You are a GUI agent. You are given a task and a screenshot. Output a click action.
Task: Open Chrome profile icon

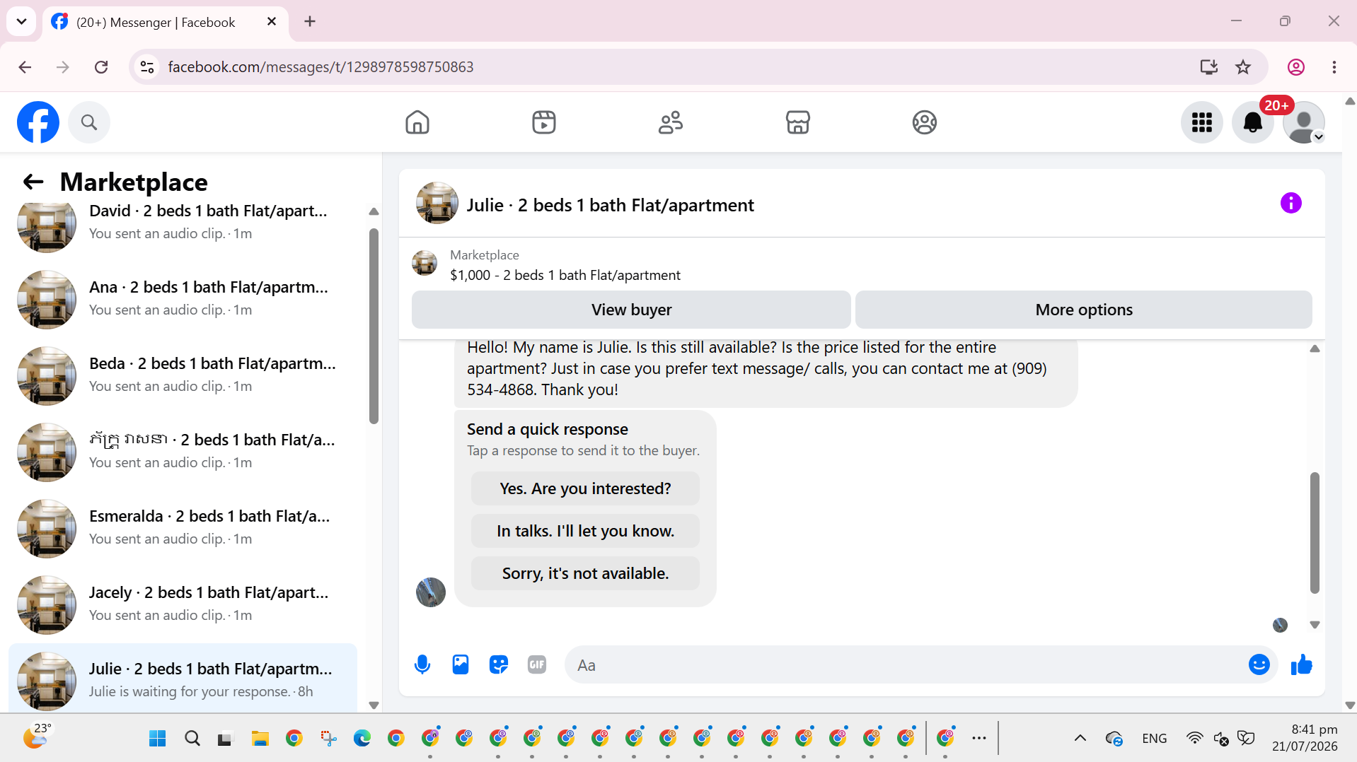tap(1296, 67)
